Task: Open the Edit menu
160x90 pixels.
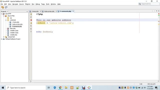Action: click(5, 4)
